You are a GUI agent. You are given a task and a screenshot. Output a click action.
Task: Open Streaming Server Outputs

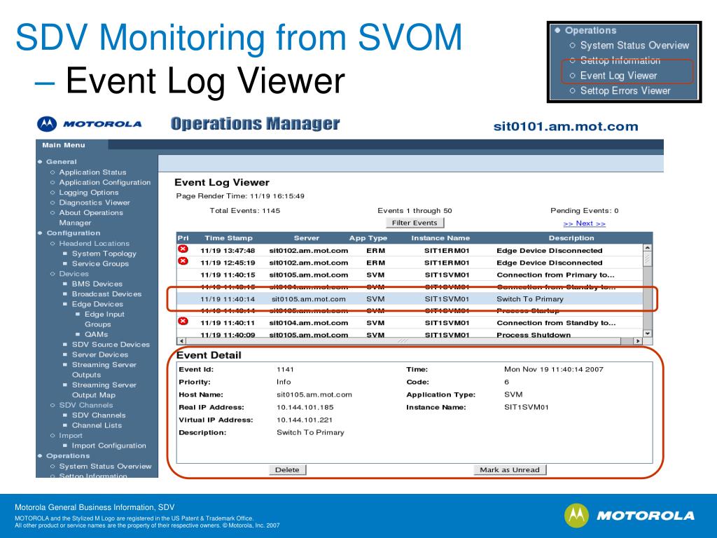(x=104, y=370)
